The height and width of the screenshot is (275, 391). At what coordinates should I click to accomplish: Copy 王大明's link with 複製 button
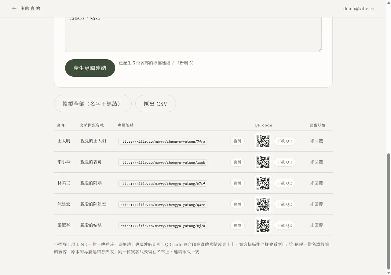click(x=237, y=141)
